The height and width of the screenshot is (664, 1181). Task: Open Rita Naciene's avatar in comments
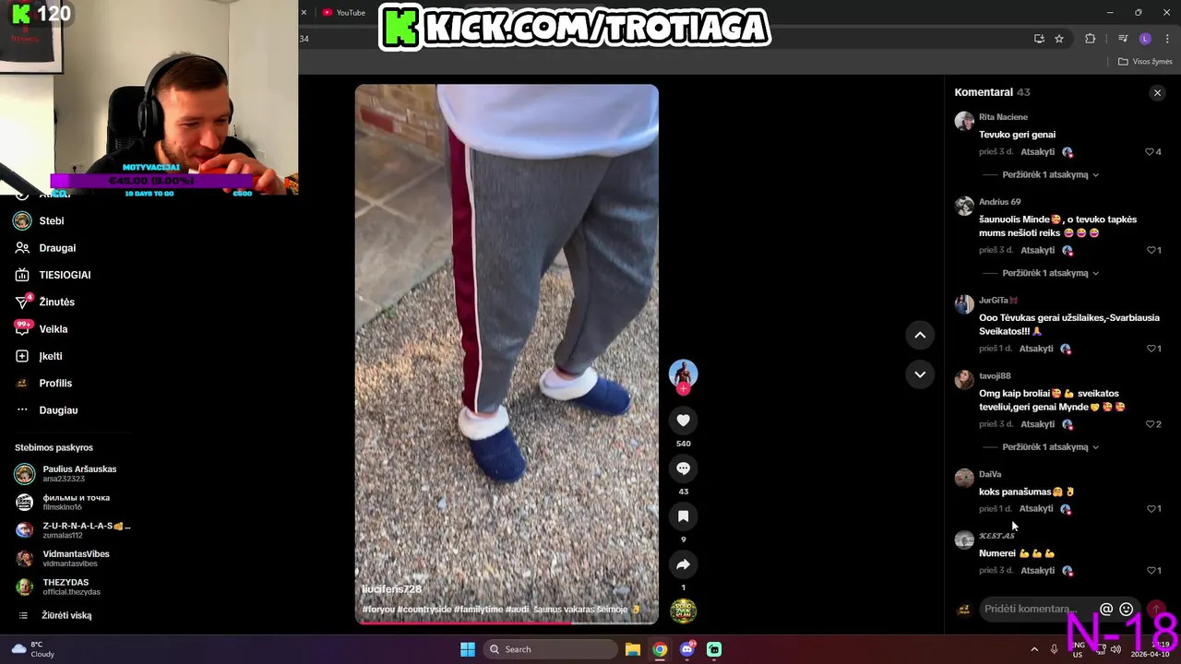pos(964,121)
